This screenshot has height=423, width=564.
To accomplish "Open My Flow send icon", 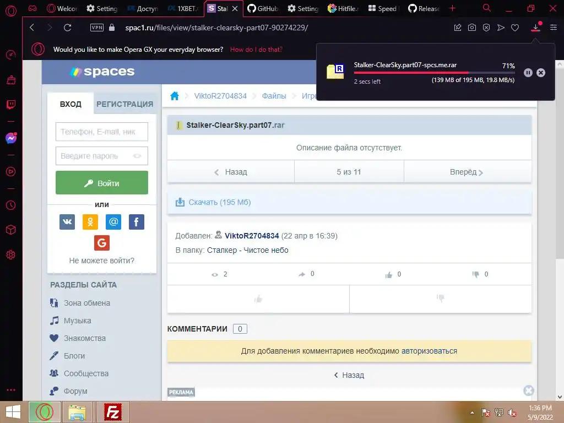I will tap(501, 28).
